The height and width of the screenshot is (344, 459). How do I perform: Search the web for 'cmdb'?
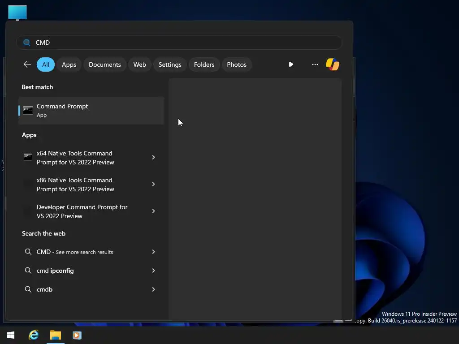(x=91, y=289)
